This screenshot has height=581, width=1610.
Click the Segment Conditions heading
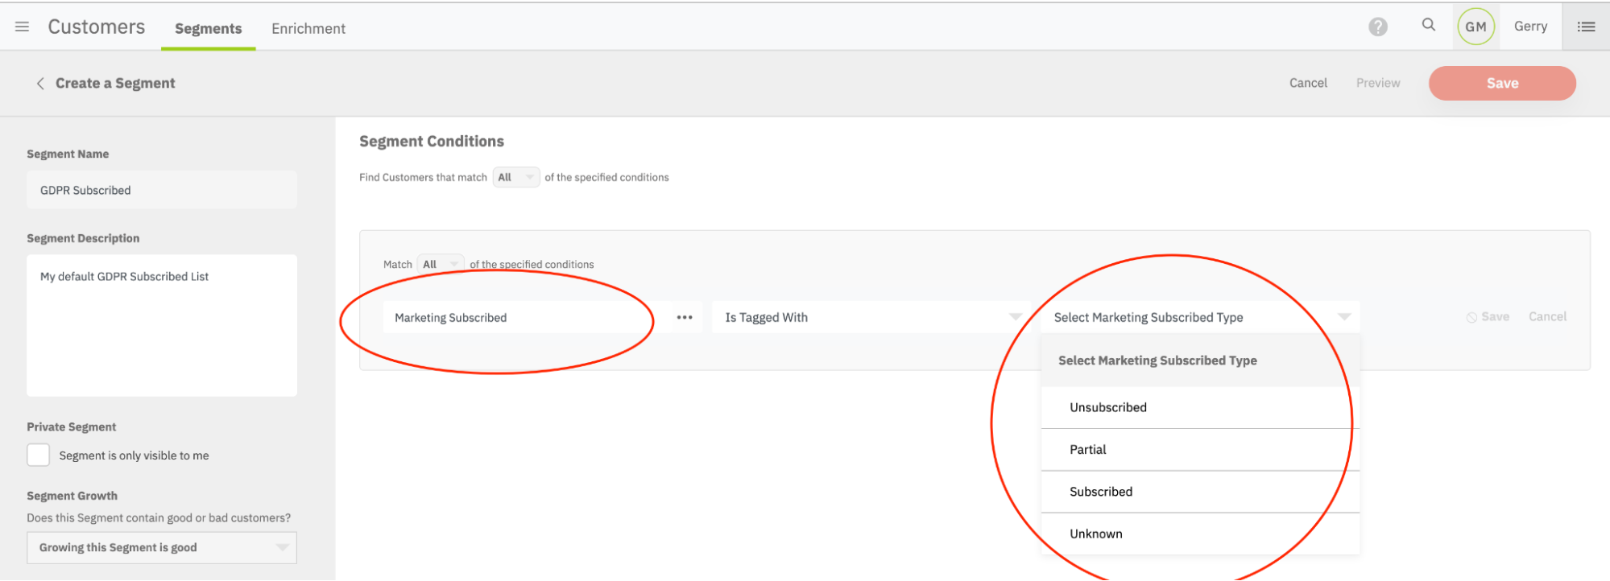pos(432,142)
